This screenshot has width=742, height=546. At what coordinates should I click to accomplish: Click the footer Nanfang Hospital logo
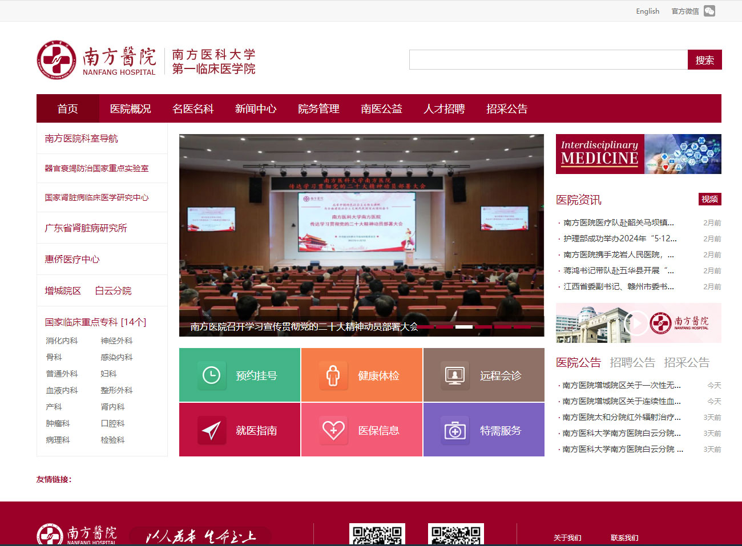point(77,535)
